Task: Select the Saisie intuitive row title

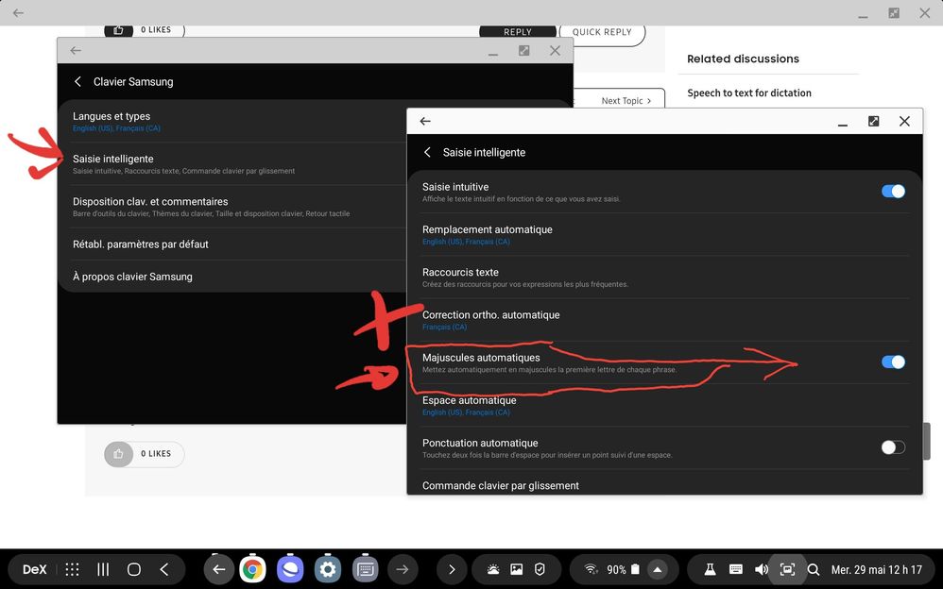Action: coord(455,187)
